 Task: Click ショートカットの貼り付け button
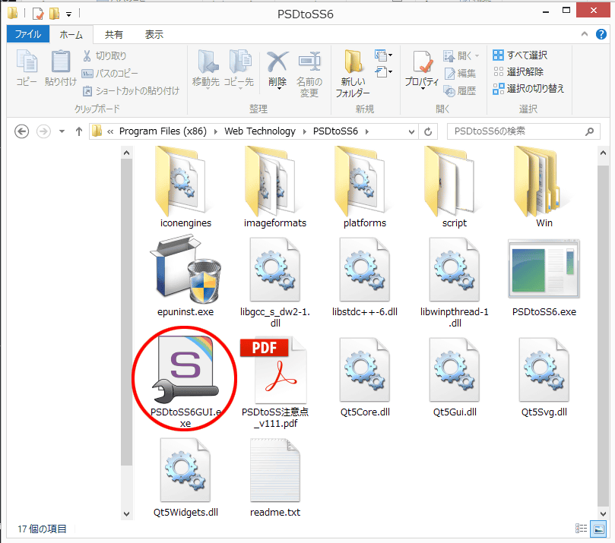point(131,91)
